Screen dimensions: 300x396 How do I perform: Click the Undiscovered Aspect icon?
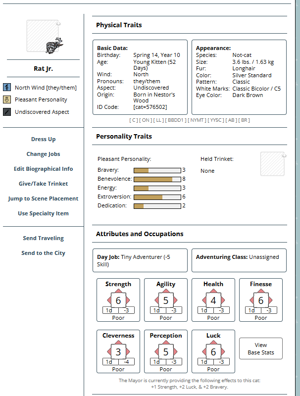(x=7, y=112)
